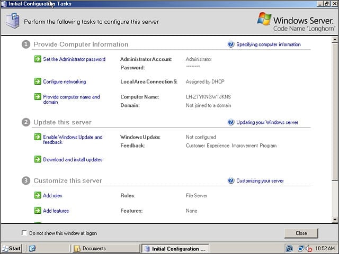This screenshot has width=339, height=254.
Task: Click the vertical scrollbar thumb
Action: (x=335, y=111)
